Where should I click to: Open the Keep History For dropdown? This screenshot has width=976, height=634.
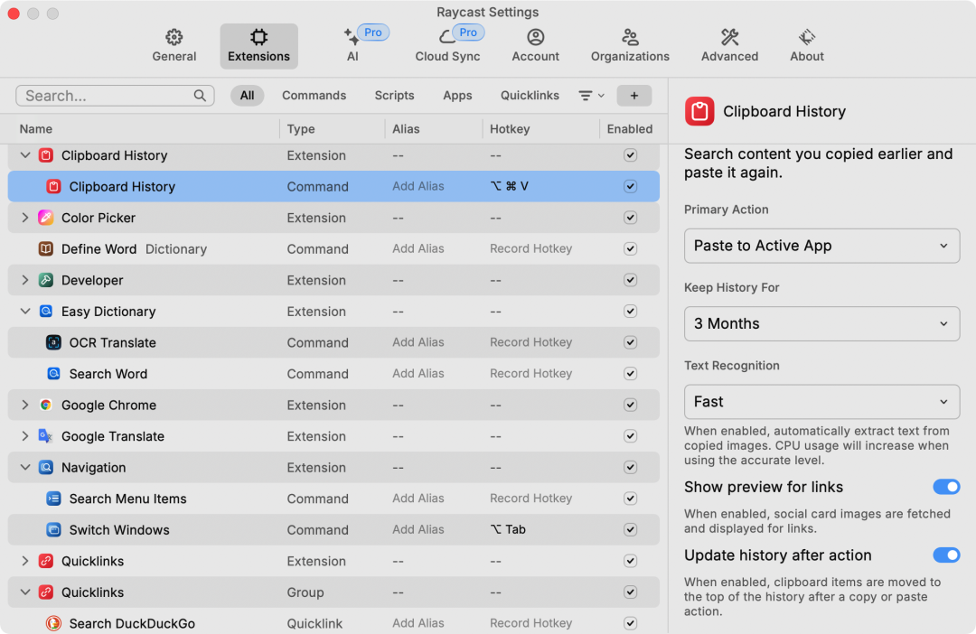tap(821, 323)
